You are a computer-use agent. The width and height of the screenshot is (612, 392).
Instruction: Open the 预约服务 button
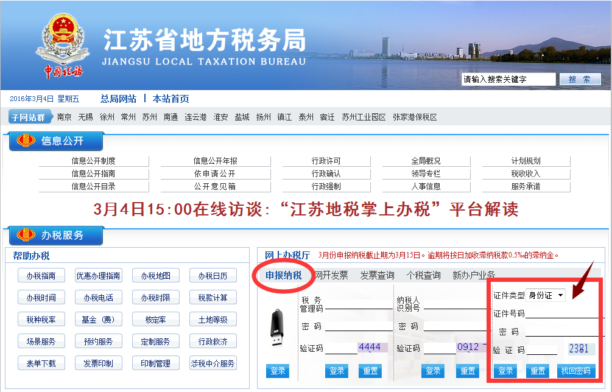(x=99, y=341)
